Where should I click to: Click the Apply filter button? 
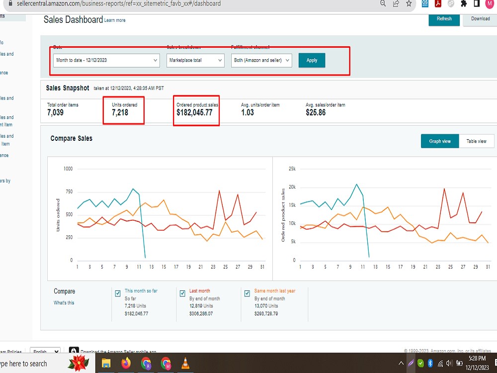pos(312,60)
